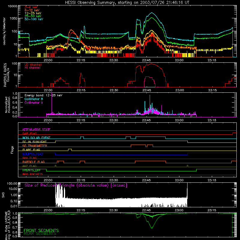Click the raised step on the FLARE FLAG line
The width and height of the screenshot is (240, 240).
(70, 149)
